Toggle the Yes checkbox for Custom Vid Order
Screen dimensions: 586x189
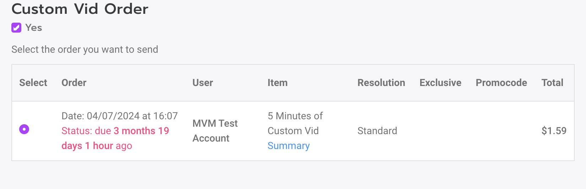(16, 28)
